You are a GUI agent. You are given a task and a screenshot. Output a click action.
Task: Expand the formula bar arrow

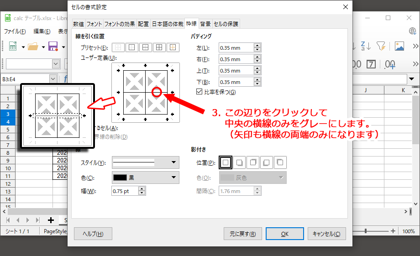click(x=412, y=79)
